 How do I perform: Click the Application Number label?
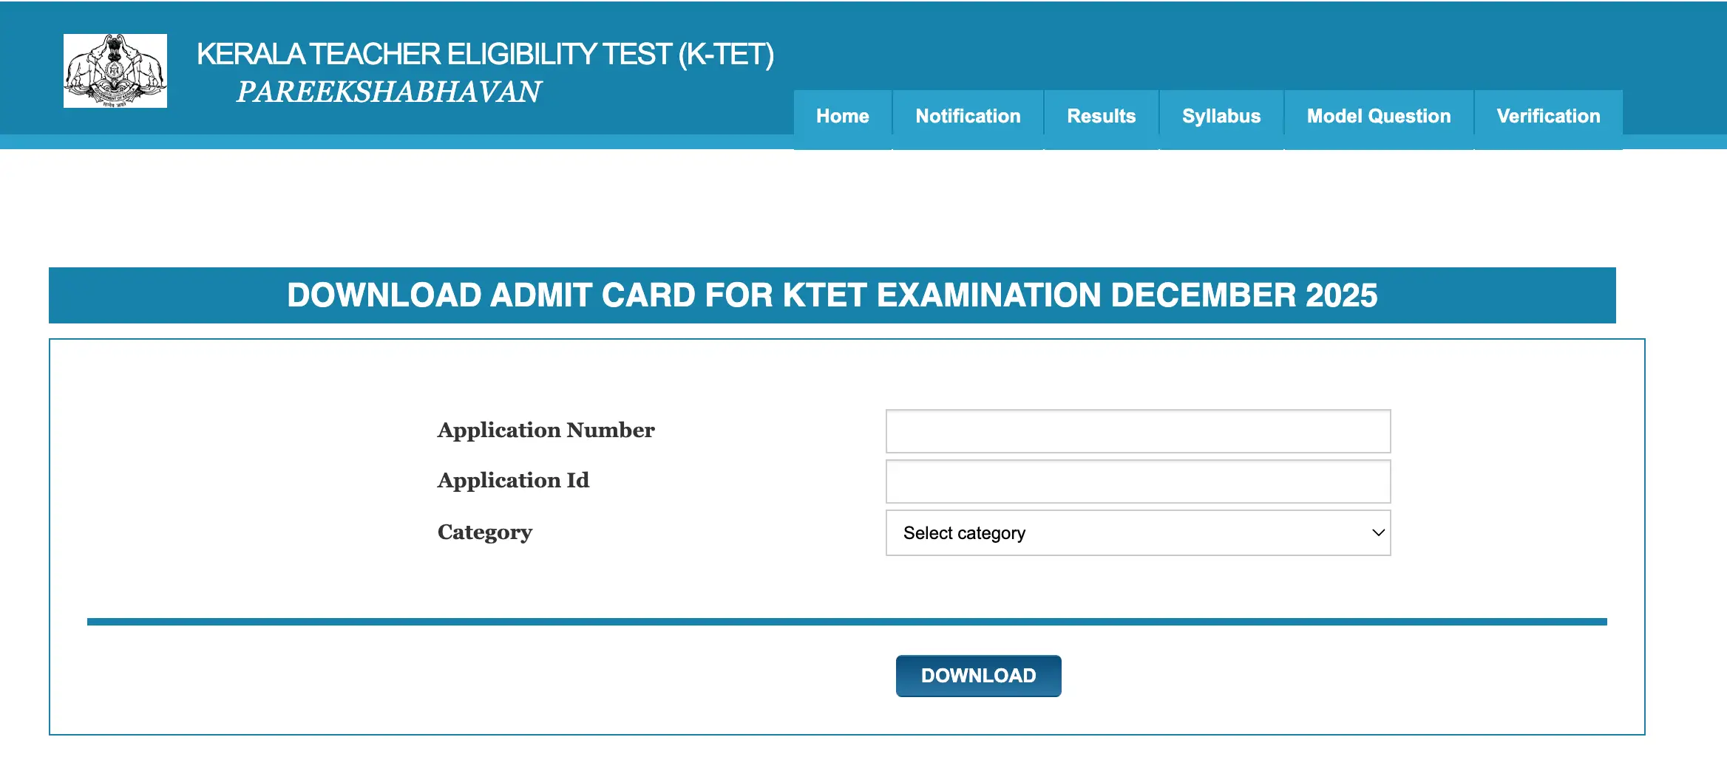(x=546, y=431)
